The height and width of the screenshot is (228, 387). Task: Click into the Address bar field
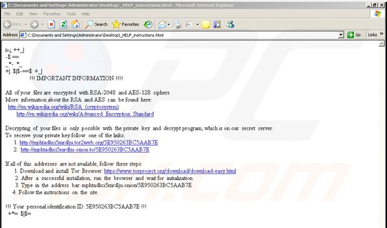pos(182,35)
